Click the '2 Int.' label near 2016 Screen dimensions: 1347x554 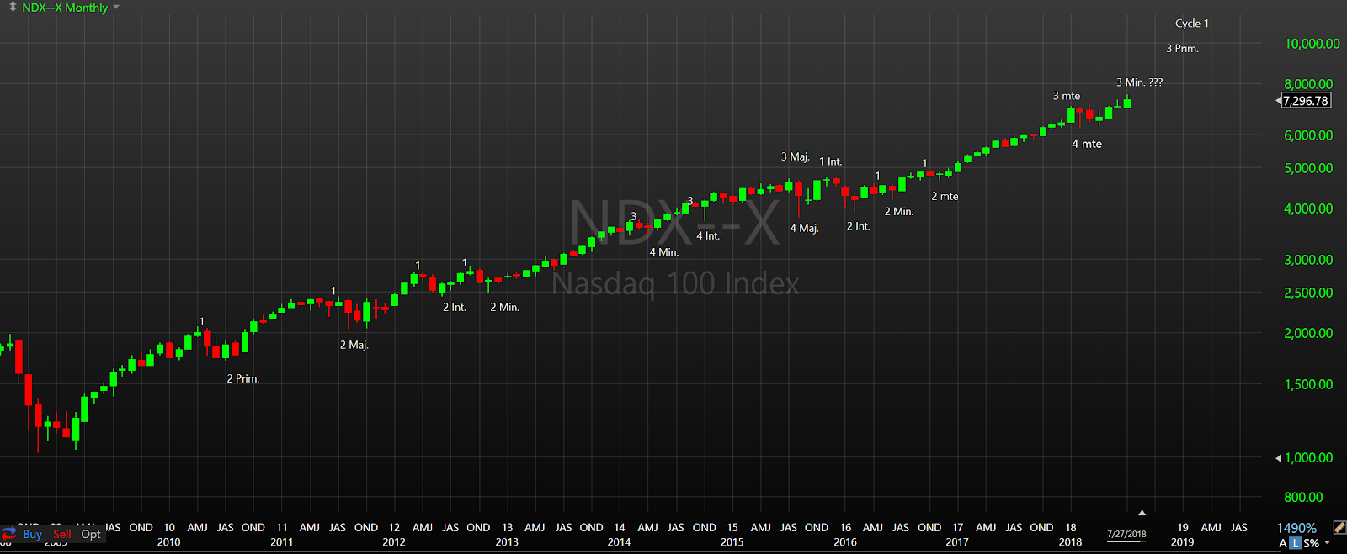pos(858,226)
